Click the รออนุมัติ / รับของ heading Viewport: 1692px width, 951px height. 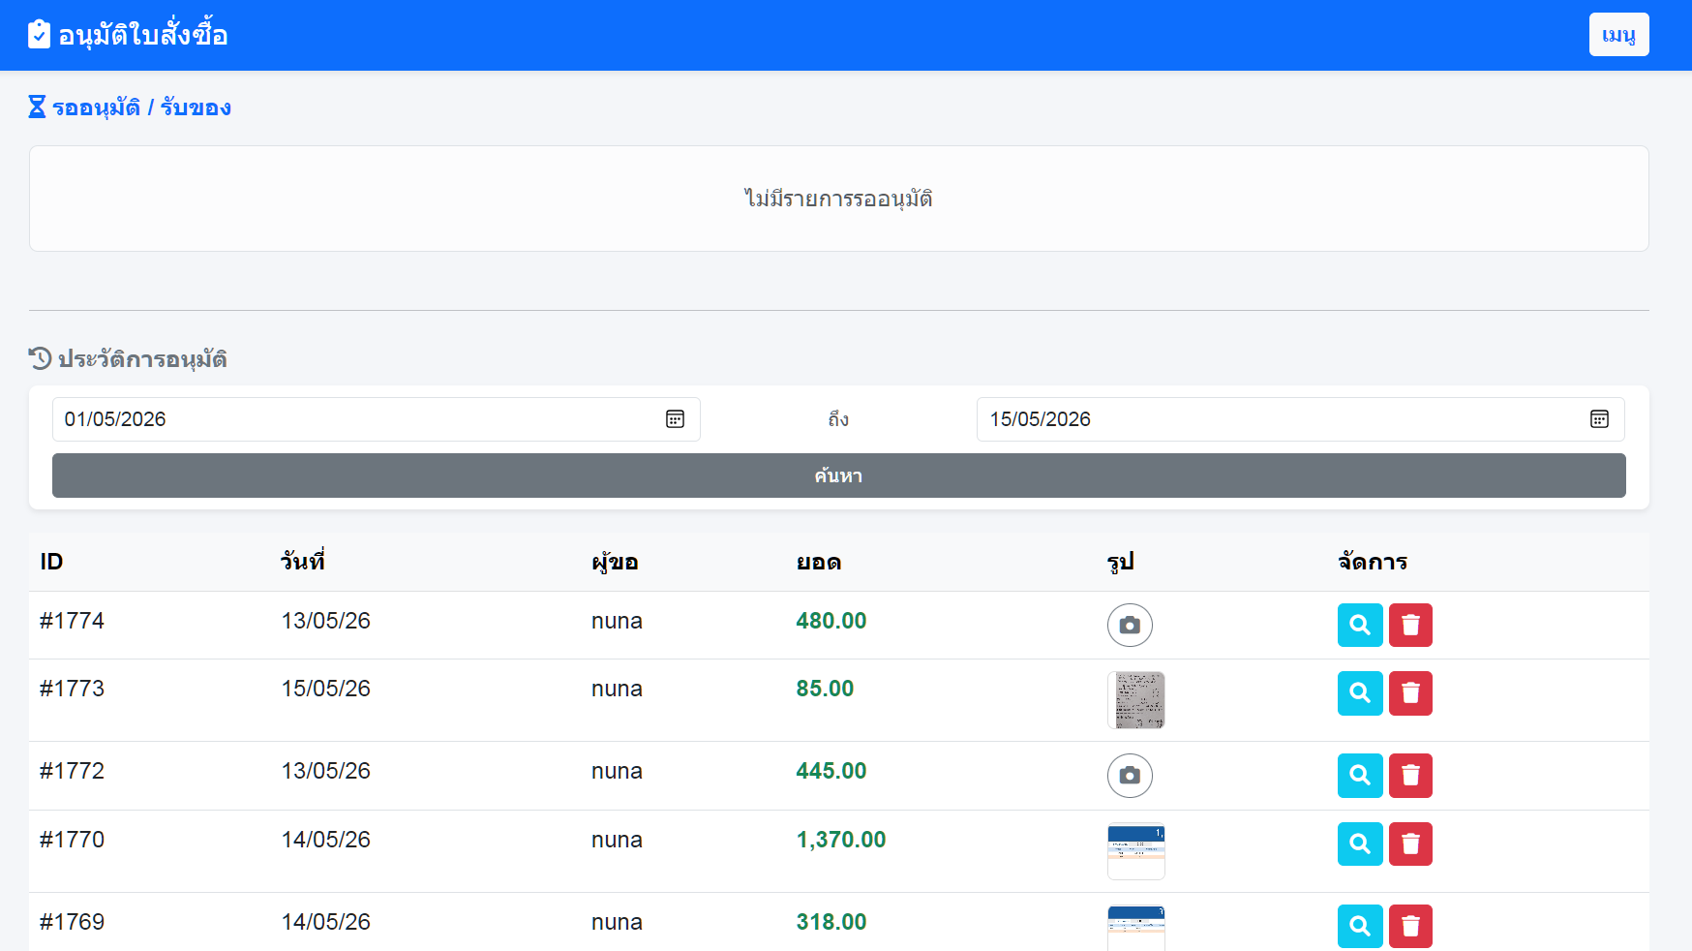(x=141, y=107)
